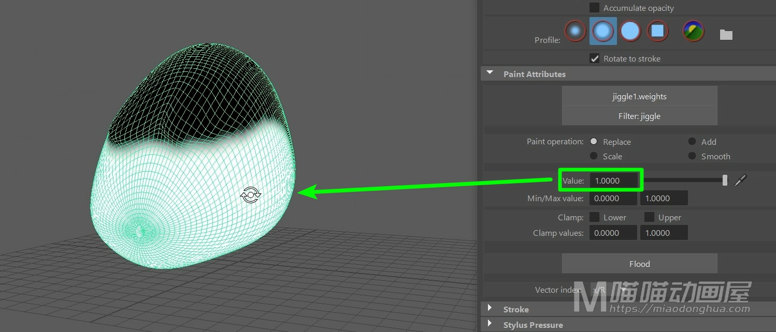Select the Soft brush profile
This screenshot has width=776, height=332.
(602, 31)
